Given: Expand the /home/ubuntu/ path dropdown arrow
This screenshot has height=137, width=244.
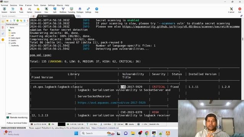Looking at the screenshot, I should point(27,24).
